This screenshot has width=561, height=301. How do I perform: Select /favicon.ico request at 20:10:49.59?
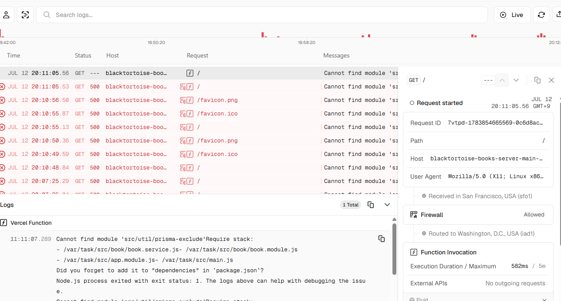(217, 154)
